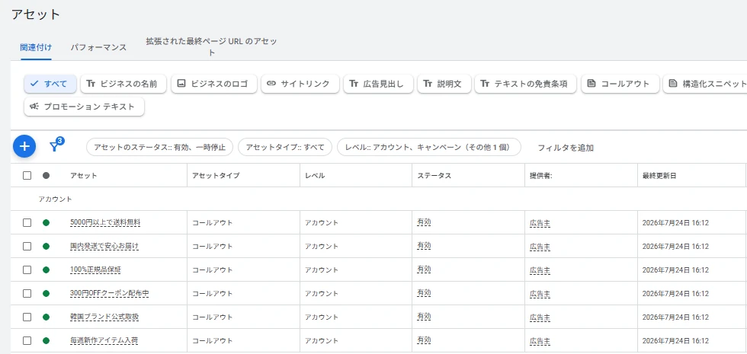The image size is (747, 354).
Task: Click the blue plus add asset button
Action: pos(24,146)
